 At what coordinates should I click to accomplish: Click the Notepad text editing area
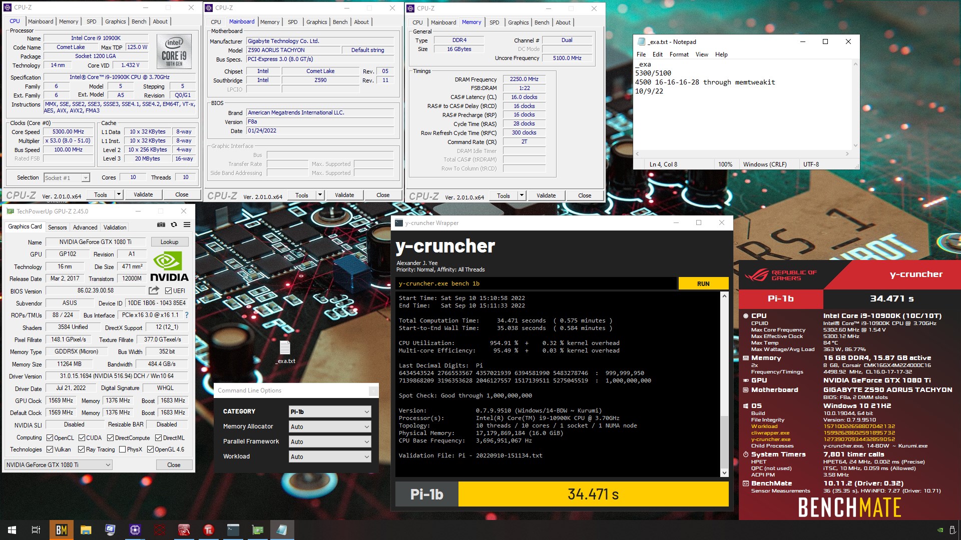[x=743, y=104]
